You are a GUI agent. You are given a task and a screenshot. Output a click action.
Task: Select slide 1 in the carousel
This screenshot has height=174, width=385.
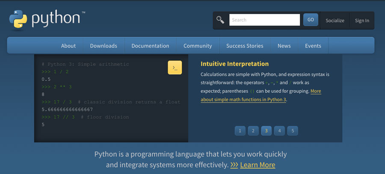coord(240,131)
